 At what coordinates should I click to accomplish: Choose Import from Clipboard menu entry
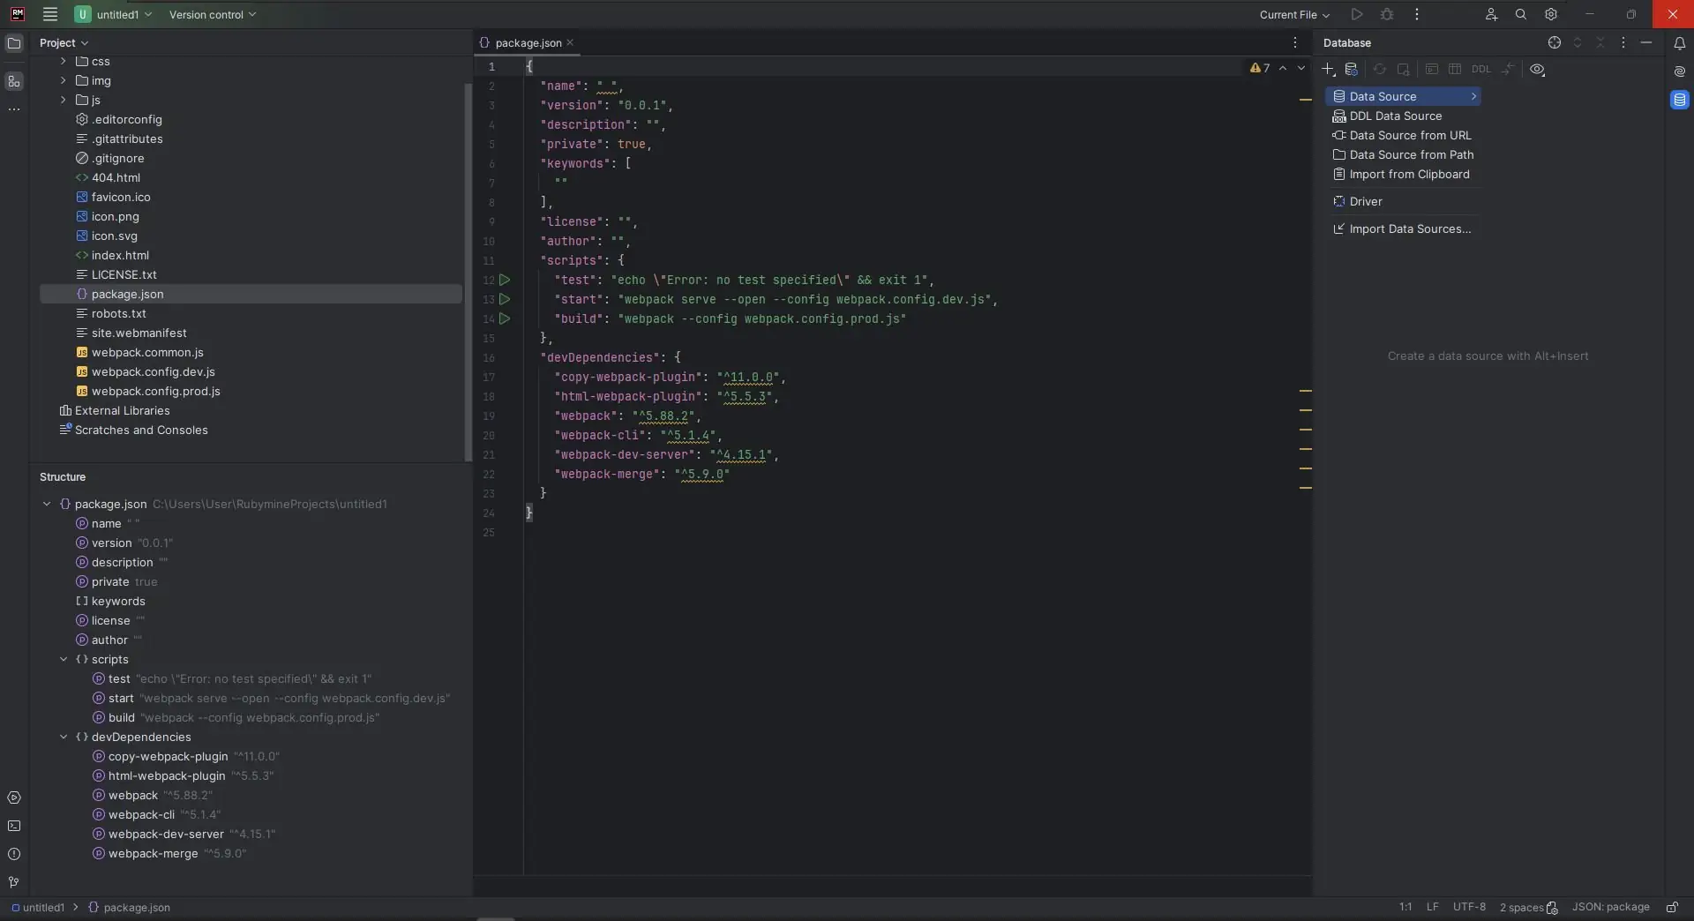(x=1408, y=175)
